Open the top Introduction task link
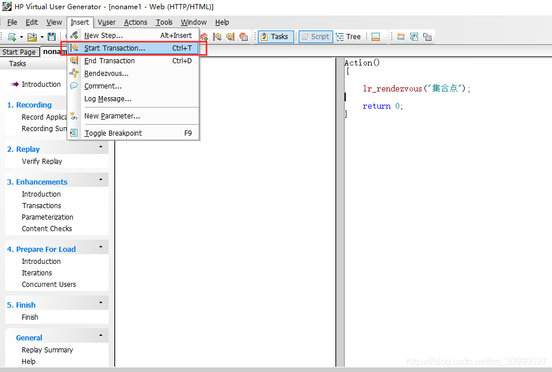Viewport: 552px width, 372px height. (x=41, y=84)
